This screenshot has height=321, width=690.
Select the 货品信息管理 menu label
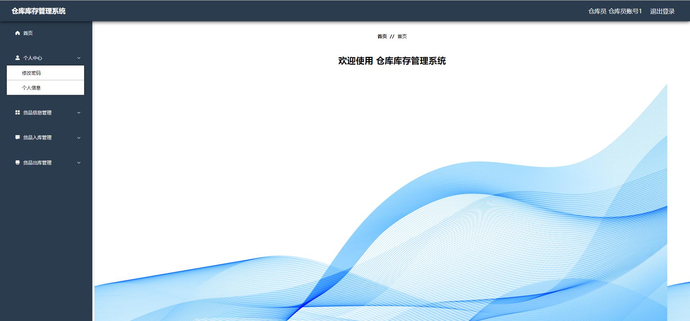coord(37,113)
